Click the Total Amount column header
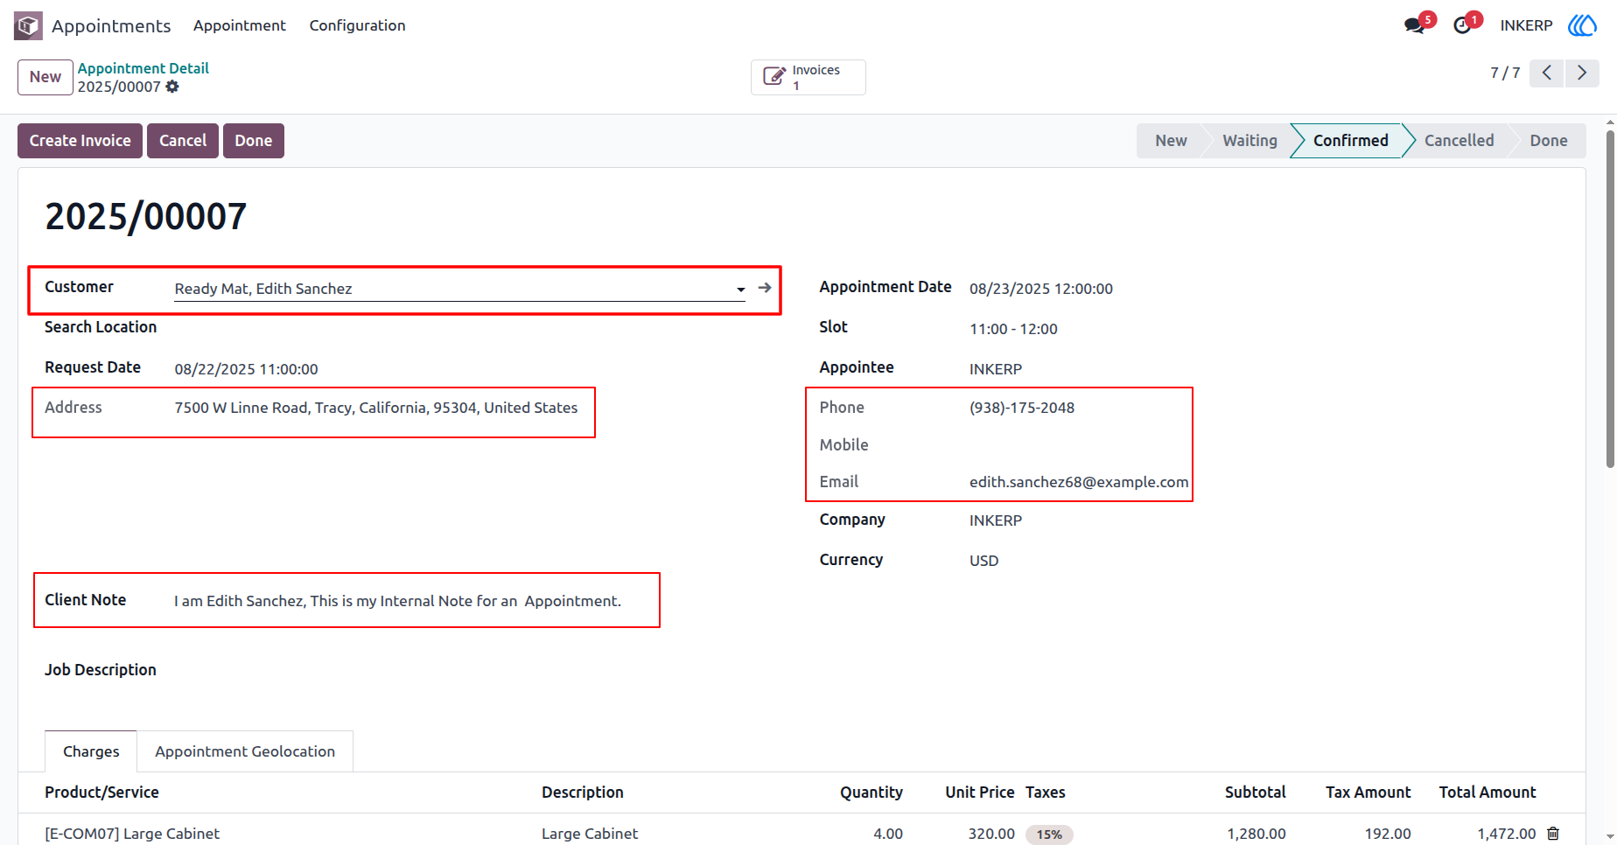Image resolution: width=1617 pixels, height=845 pixels. (1487, 793)
